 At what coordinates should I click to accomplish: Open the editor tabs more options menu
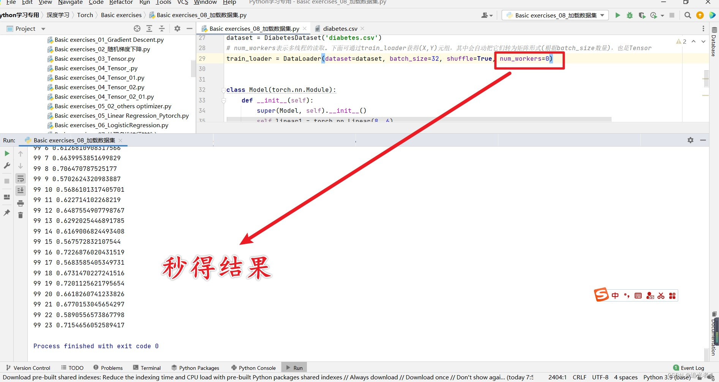703,28
